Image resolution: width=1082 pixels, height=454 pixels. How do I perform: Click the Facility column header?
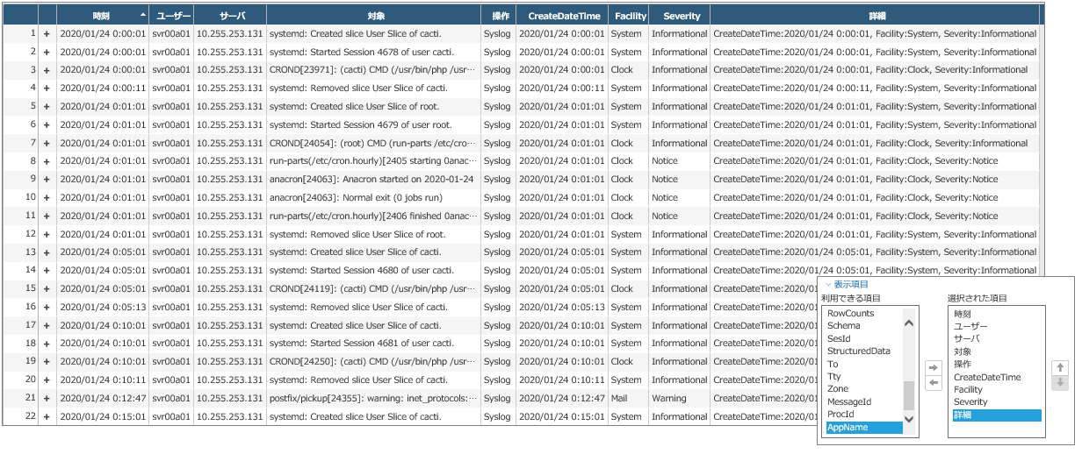[x=629, y=16]
